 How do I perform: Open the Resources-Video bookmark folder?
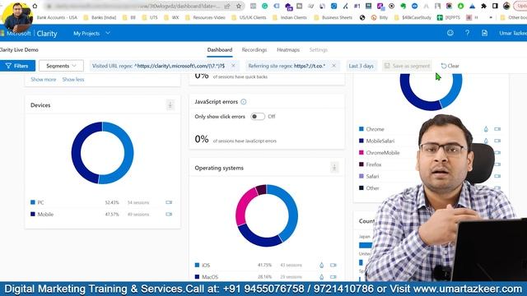(205, 17)
